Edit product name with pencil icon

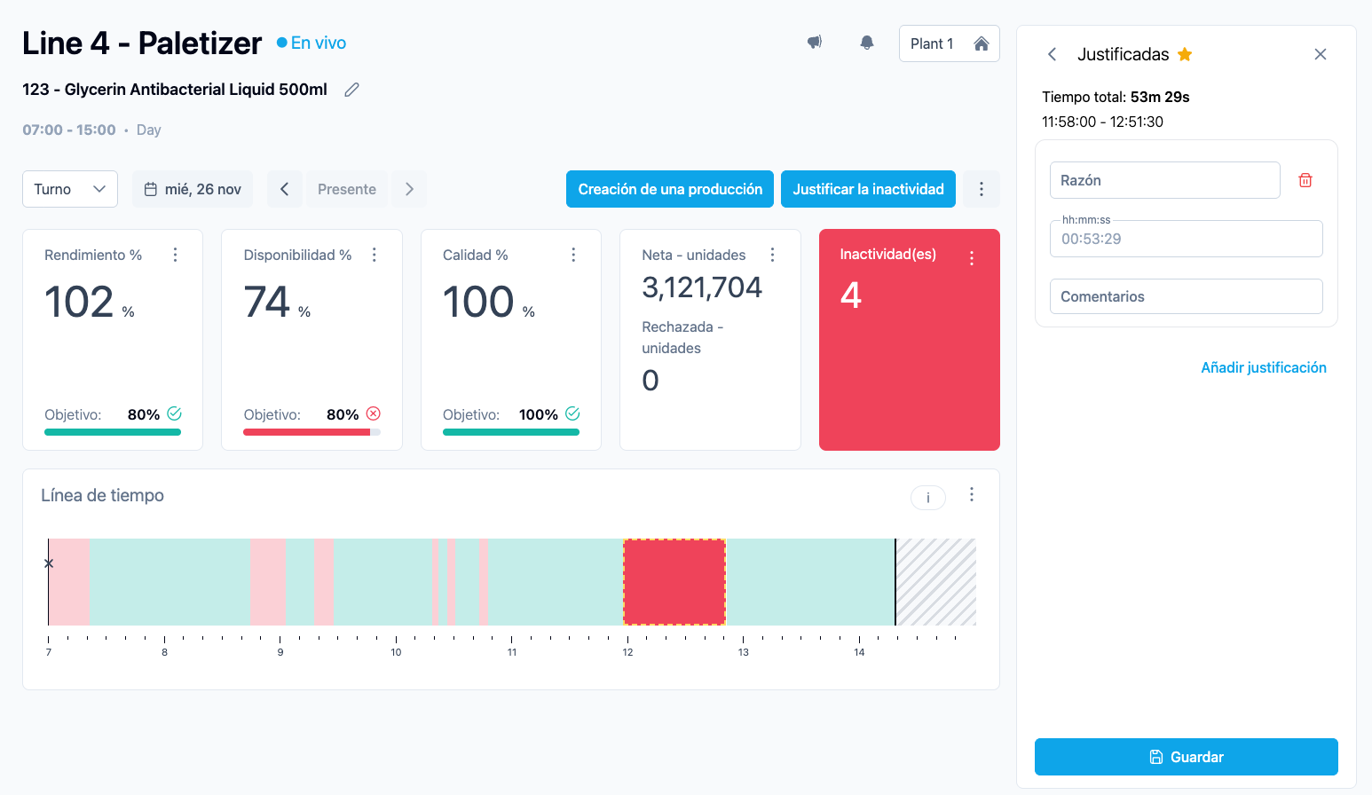[351, 90]
